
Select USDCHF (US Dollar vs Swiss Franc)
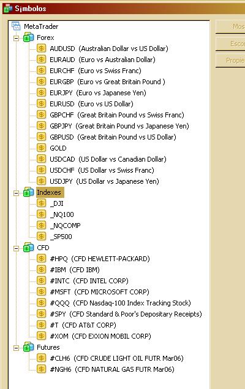click(102, 170)
